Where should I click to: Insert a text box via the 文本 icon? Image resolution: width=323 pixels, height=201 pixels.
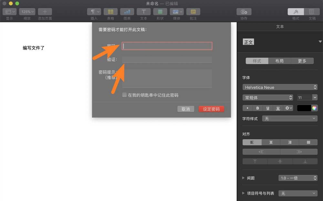coord(143,12)
